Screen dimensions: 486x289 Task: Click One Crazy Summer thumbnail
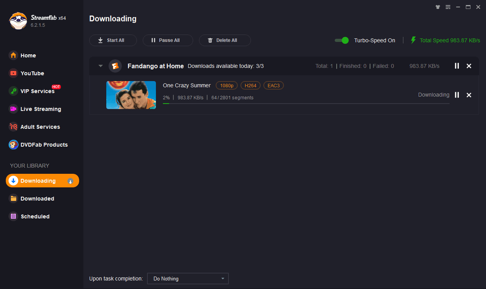(x=131, y=95)
